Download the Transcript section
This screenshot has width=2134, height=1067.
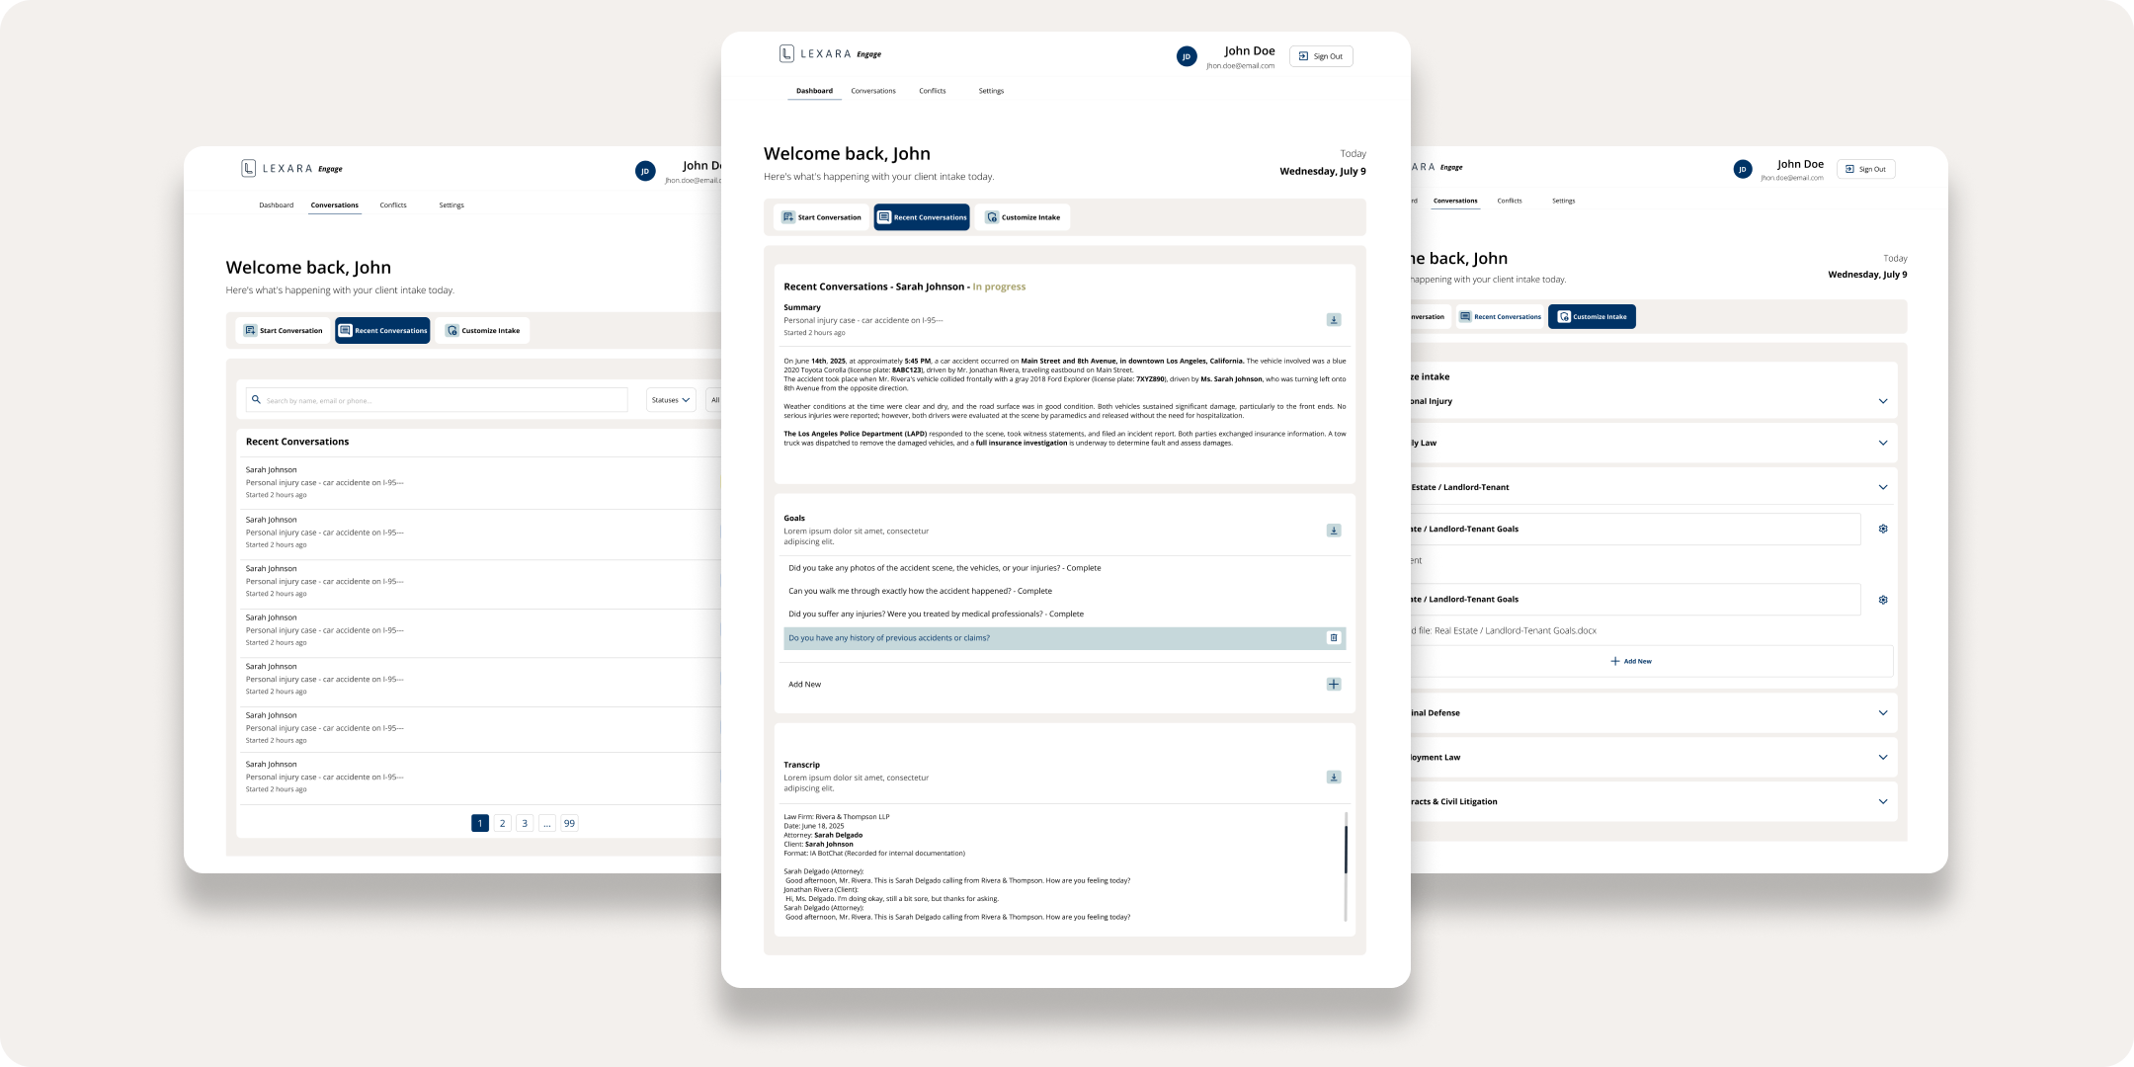tap(1333, 778)
